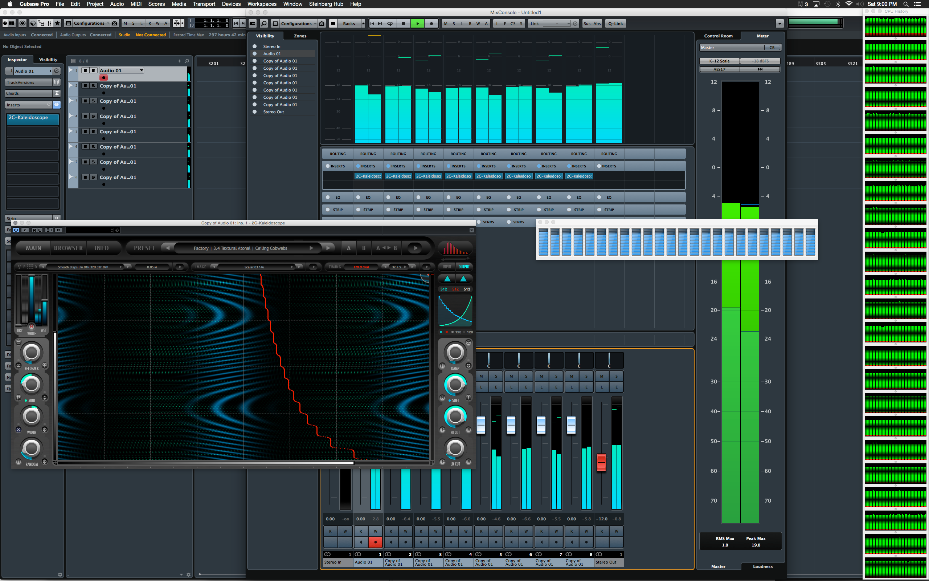Screen dimensions: 929x581
Task: Solo the Audio 01 track in track list
Action: pyautogui.click(x=93, y=70)
